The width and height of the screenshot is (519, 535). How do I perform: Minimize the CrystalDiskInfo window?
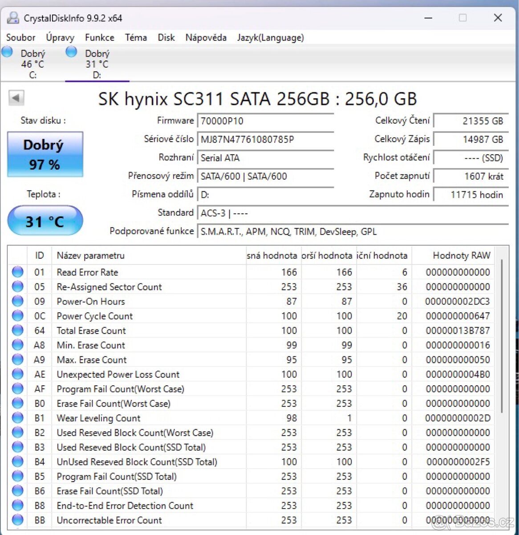coord(428,18)
